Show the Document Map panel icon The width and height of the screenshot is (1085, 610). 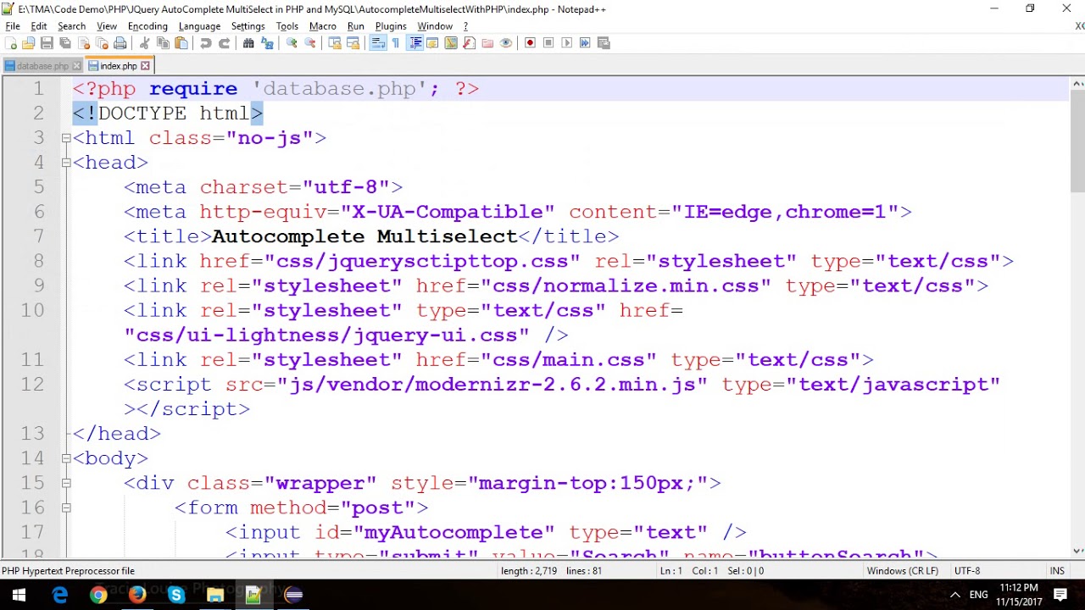coord(451,42)
